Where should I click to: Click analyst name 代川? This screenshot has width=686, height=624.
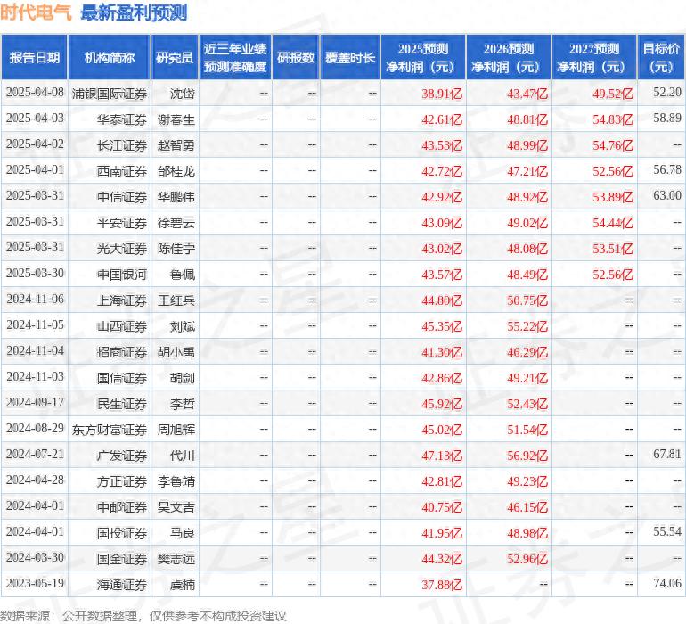(183, 455)
